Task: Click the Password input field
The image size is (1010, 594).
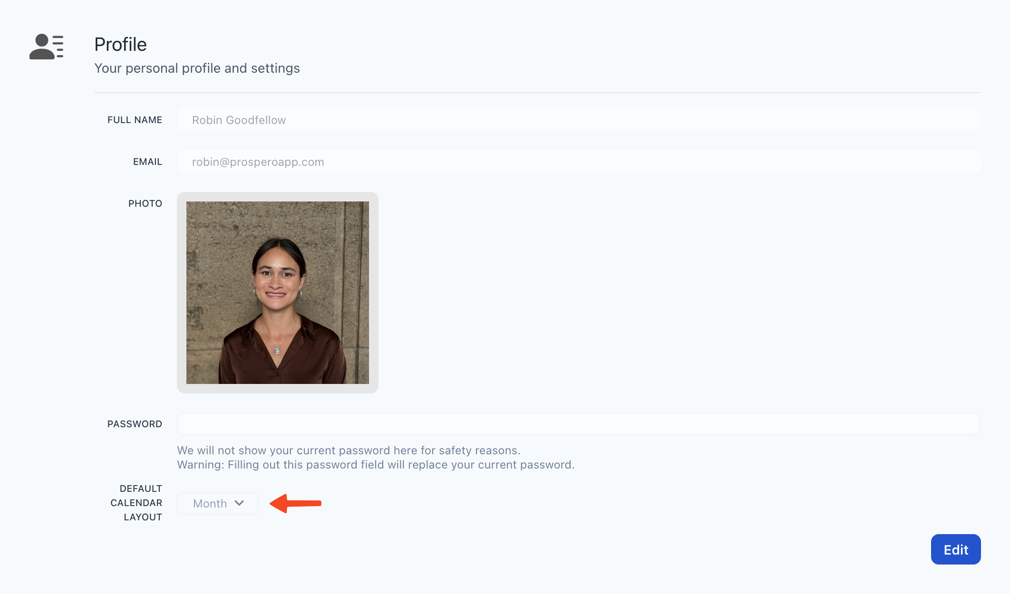Action: [x=578, y=423]
